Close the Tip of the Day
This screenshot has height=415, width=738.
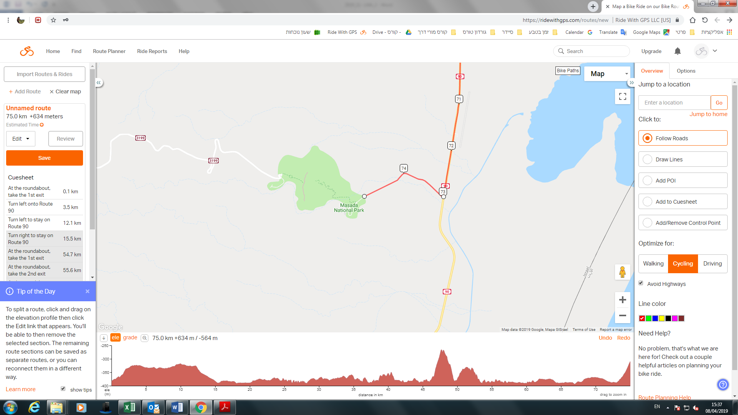tap(88, 291)
